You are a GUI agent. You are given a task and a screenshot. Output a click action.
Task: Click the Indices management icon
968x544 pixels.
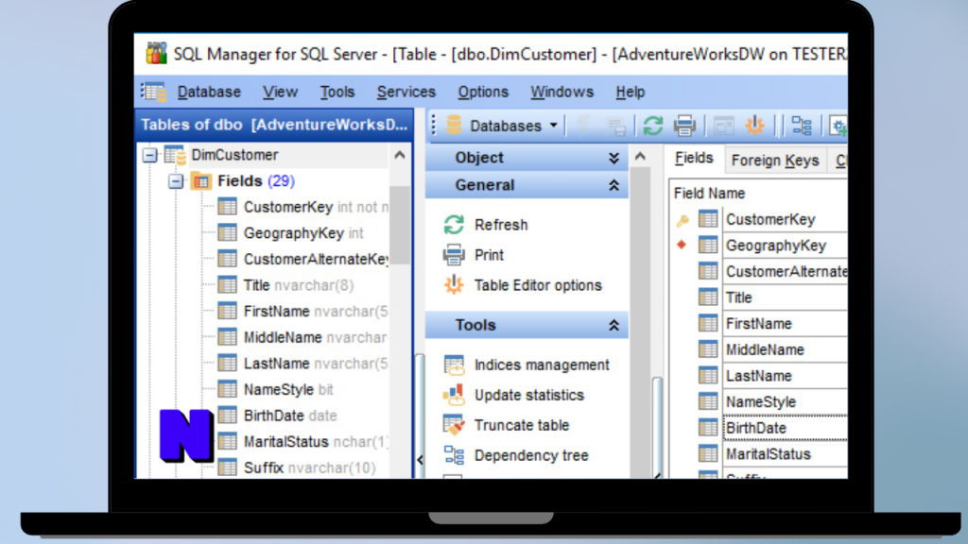(454, 365)
